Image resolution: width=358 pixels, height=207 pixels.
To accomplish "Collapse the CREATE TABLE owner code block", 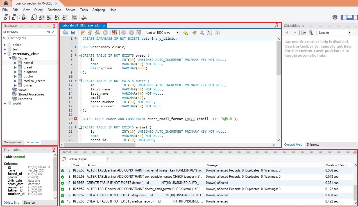I will click(x=80, y=81).
